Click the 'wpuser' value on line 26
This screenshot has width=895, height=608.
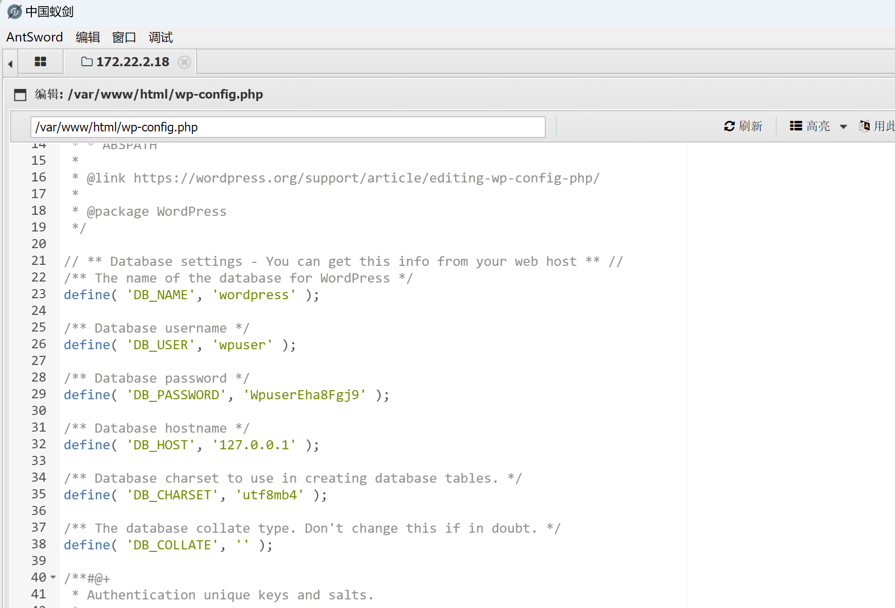[242, 345]
